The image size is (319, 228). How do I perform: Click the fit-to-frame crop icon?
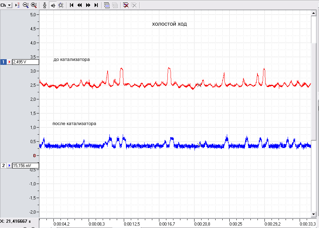[61, 5]
